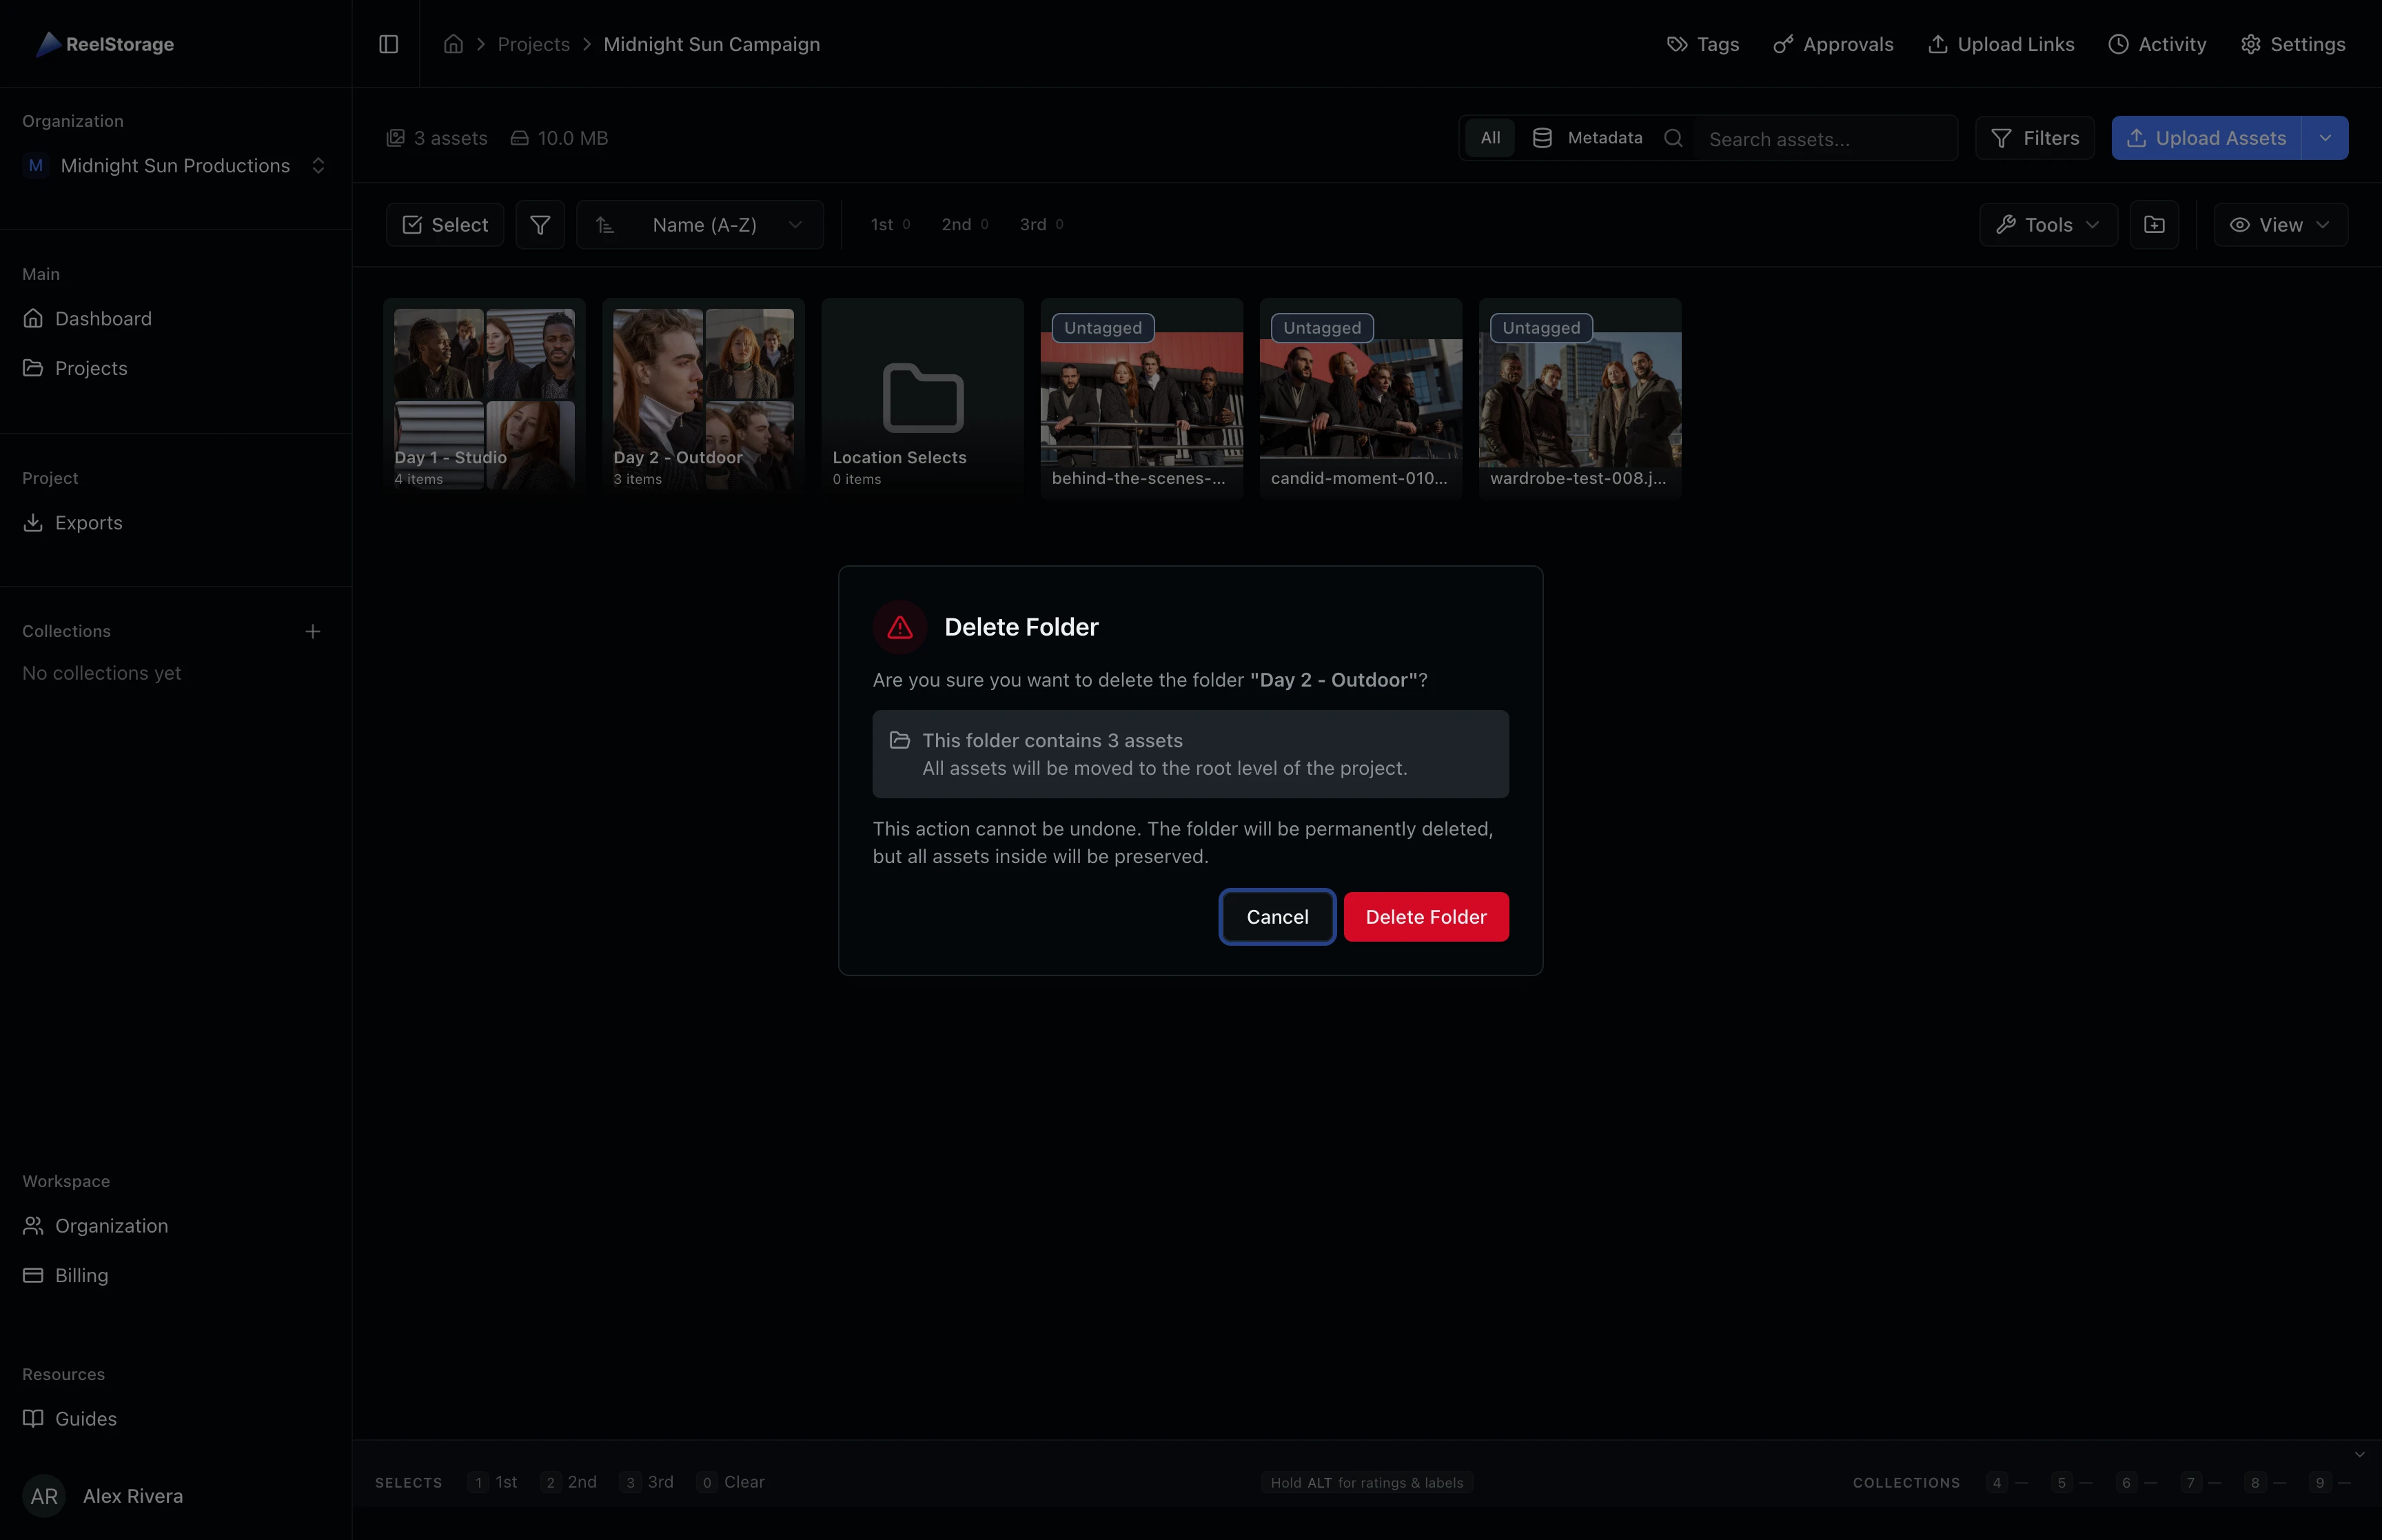Viewport: 2382px width, 1540px height.
Task: Toggle the sidebar collapse icon
Action: coord(388,44)
